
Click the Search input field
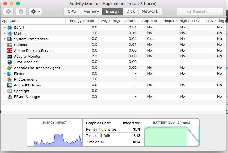coord(201,12)
